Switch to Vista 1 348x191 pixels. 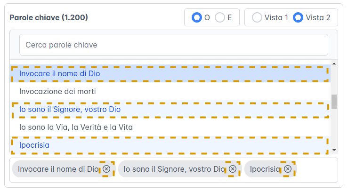click(x=257, y=17)
